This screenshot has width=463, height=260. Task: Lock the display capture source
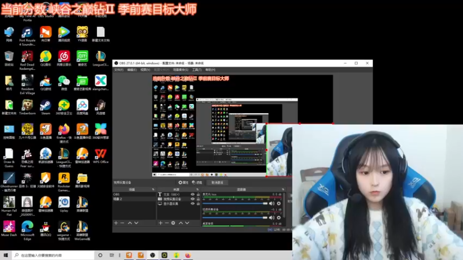(x=198, y=204)
